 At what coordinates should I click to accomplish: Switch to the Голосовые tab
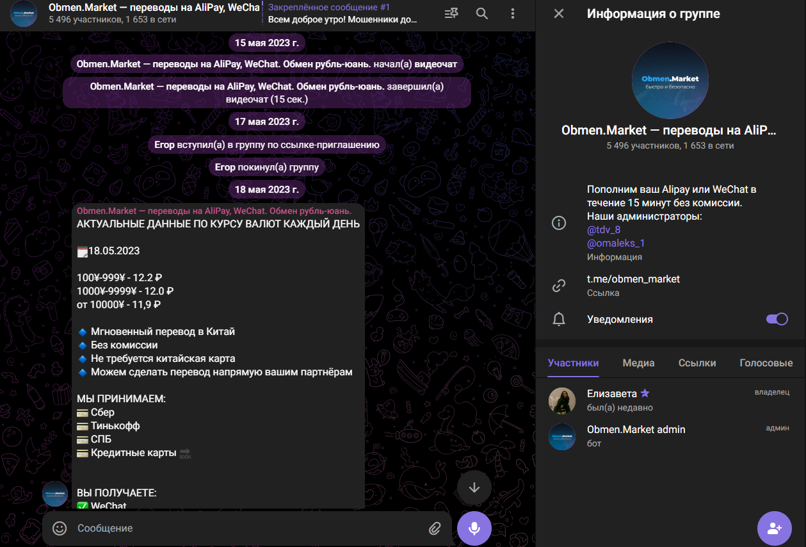click(x=766, y=363)
